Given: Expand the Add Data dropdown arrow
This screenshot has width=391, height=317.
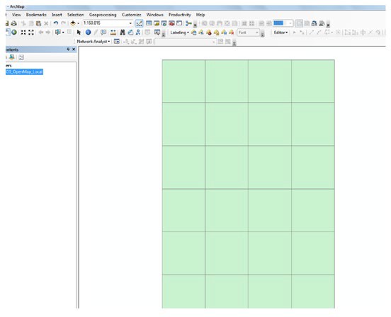Looking at the screenshot, I should [79, 23].
